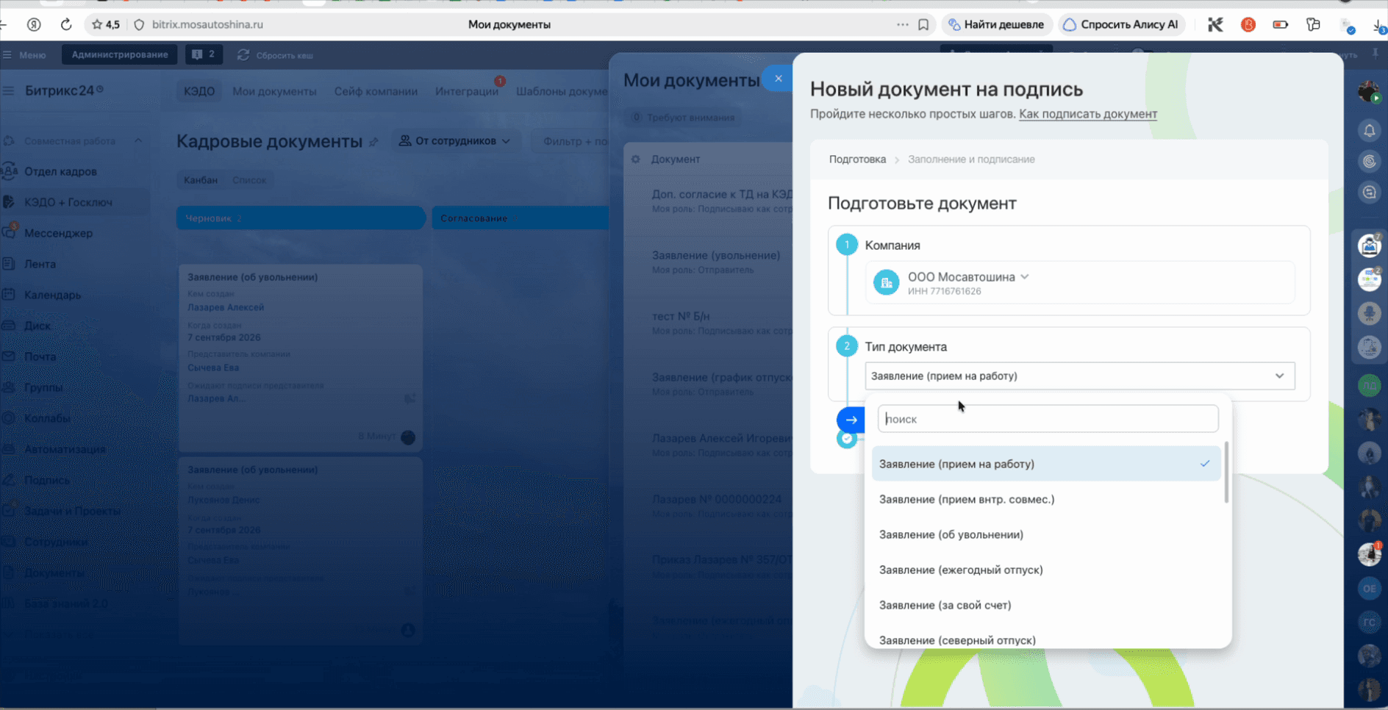Collapse the Совместная работа section

click(x=138, y=140)
